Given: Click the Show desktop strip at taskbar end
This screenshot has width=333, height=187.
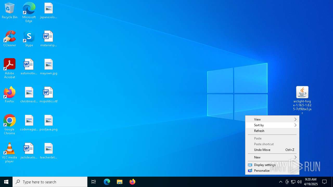Looking at the screenshot, I should click(x=332, y=182).
